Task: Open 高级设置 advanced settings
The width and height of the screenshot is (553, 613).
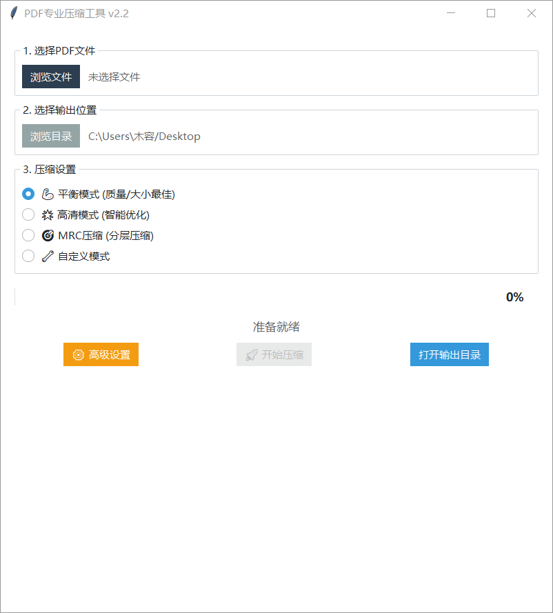Action: (101, 354)
